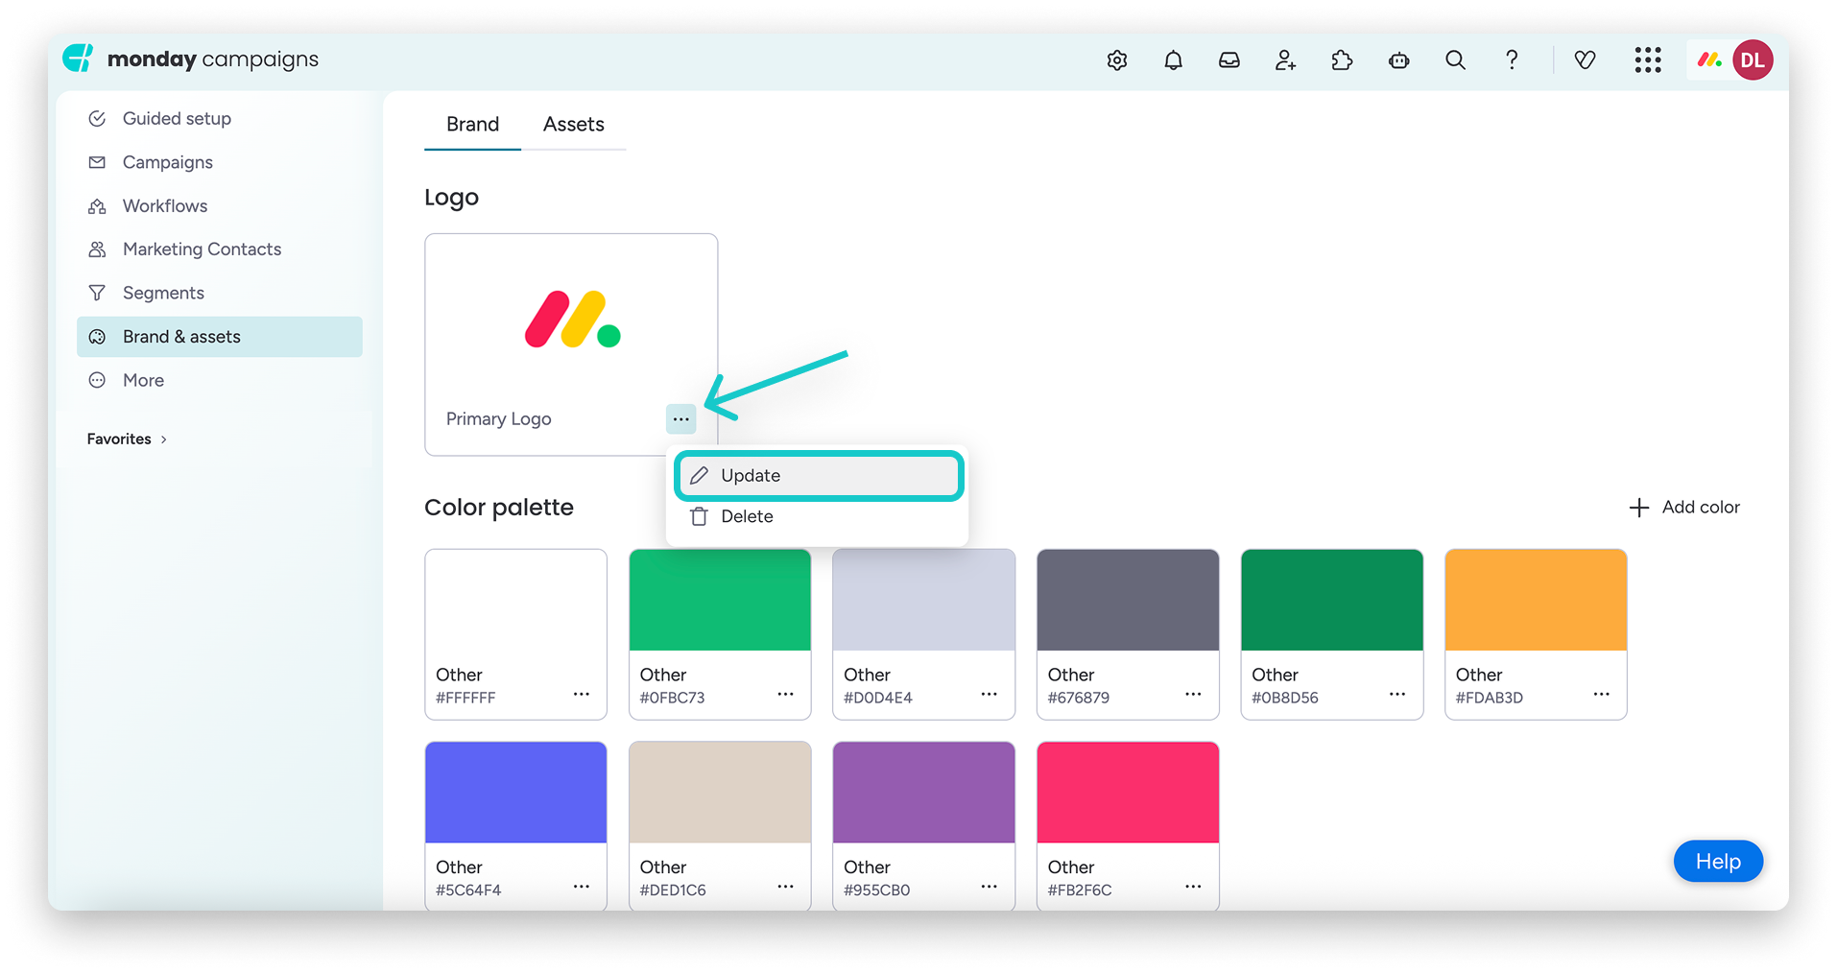Image resolution: width=1837 pixels, height=973 pixels.
Task: Open the robot assistant icon
Action: coord(1399,60)
